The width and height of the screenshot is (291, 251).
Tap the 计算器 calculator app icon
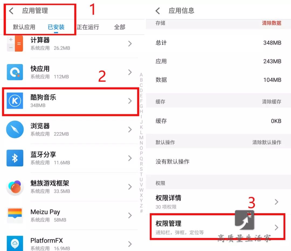tap(15, 44)
